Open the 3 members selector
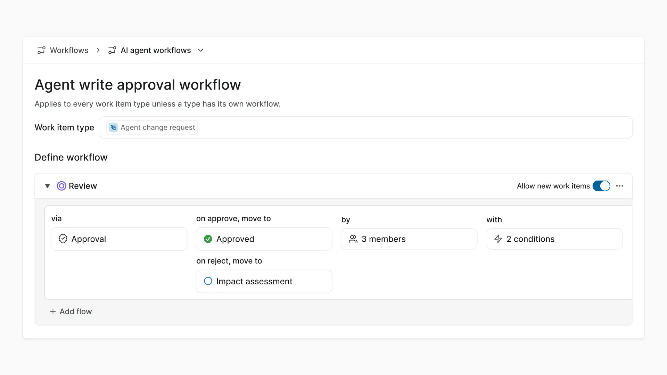 click(409, 239)
